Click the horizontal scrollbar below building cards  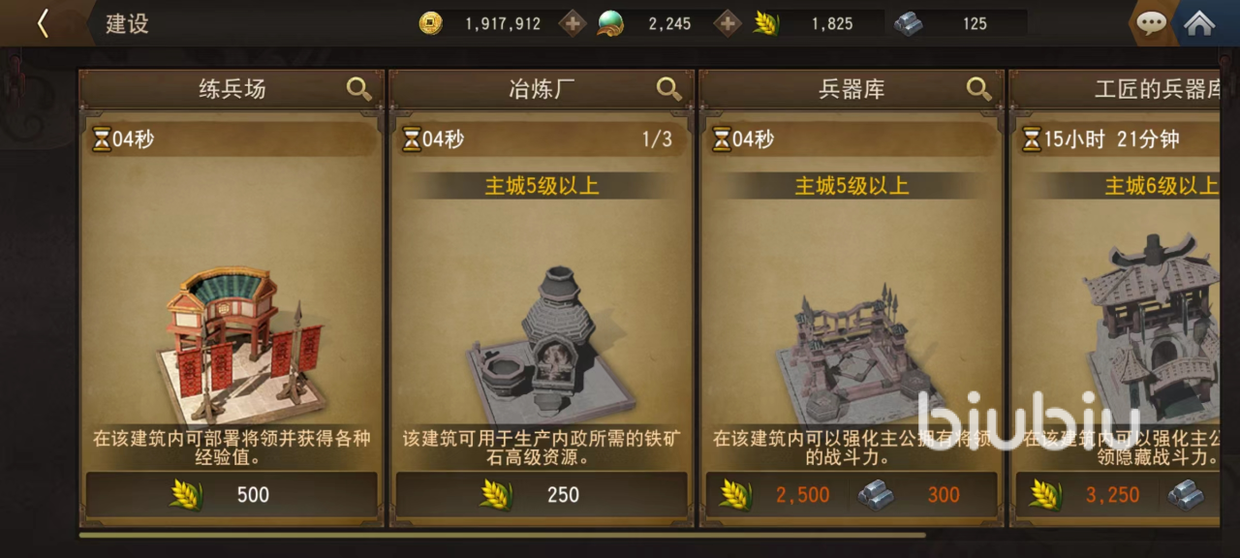502,535
